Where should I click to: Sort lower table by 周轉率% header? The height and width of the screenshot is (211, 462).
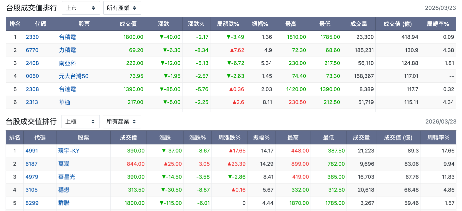point(438,137)
